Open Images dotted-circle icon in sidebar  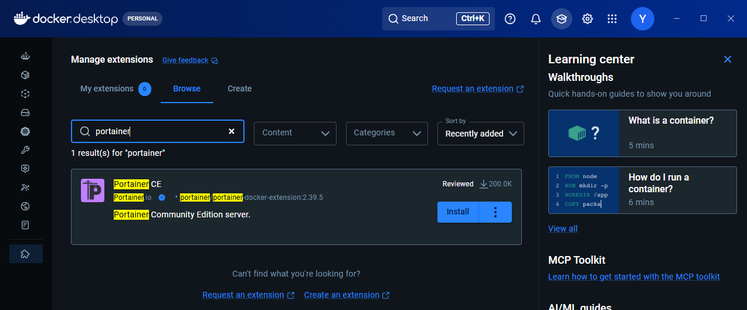25,94
